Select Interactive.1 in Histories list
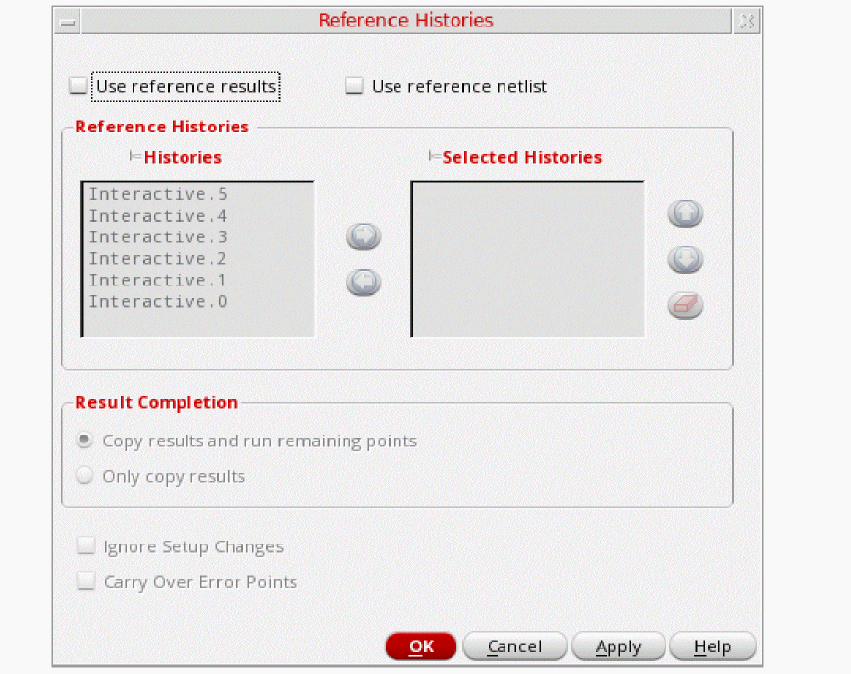851x674 pixels. pos(158,280)
